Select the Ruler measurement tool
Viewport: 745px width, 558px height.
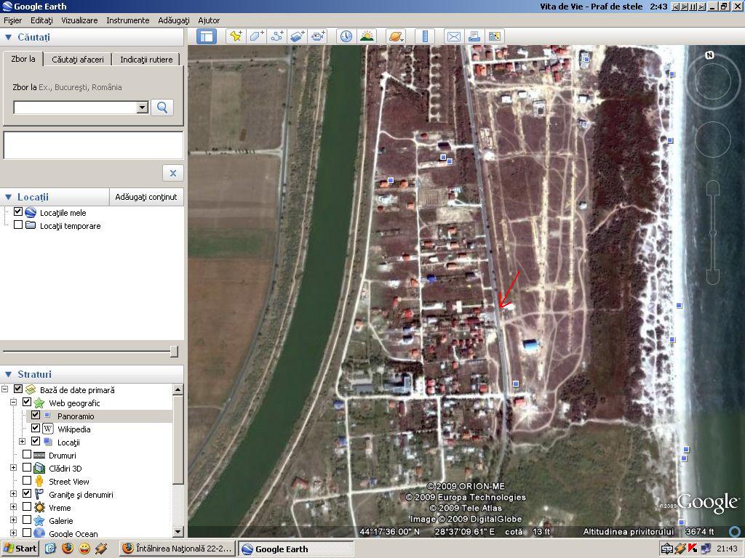[x=425, y=36]
